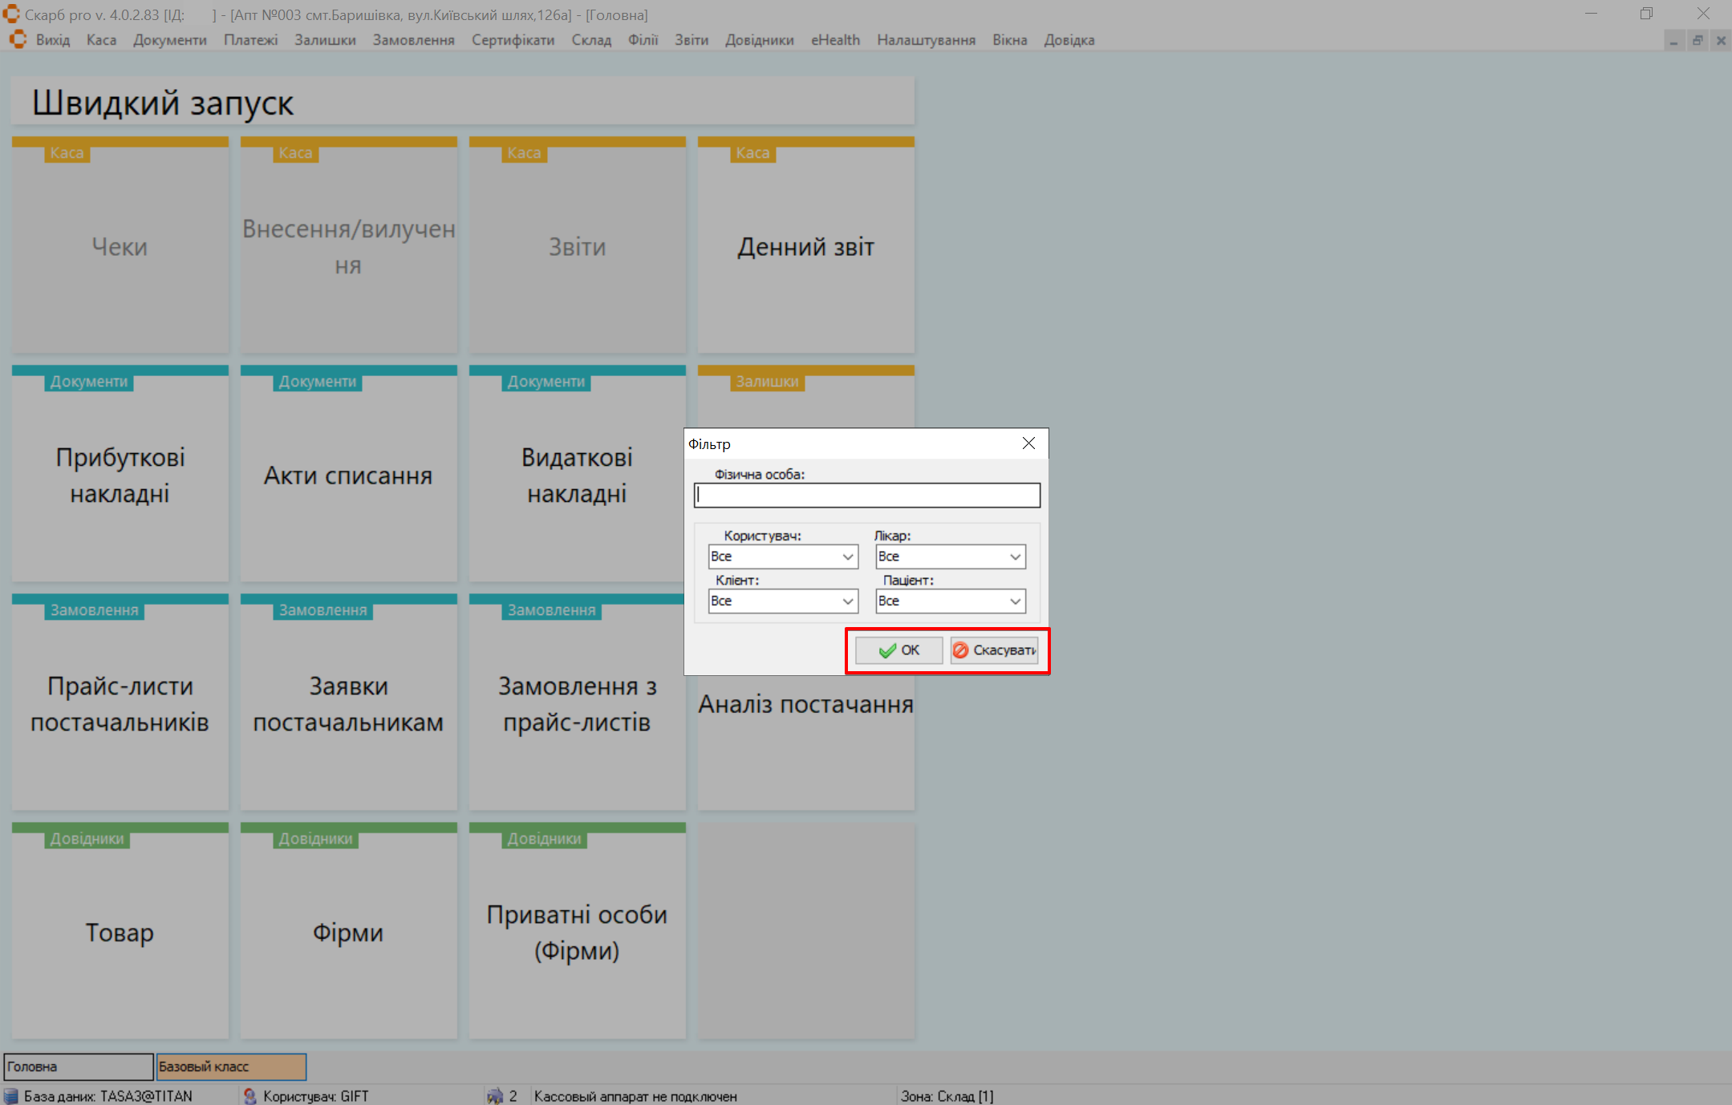The image size is (1732, 1105).
Task: Click the Скарб app logo icon in menu bar
Action: coord(18,40)
